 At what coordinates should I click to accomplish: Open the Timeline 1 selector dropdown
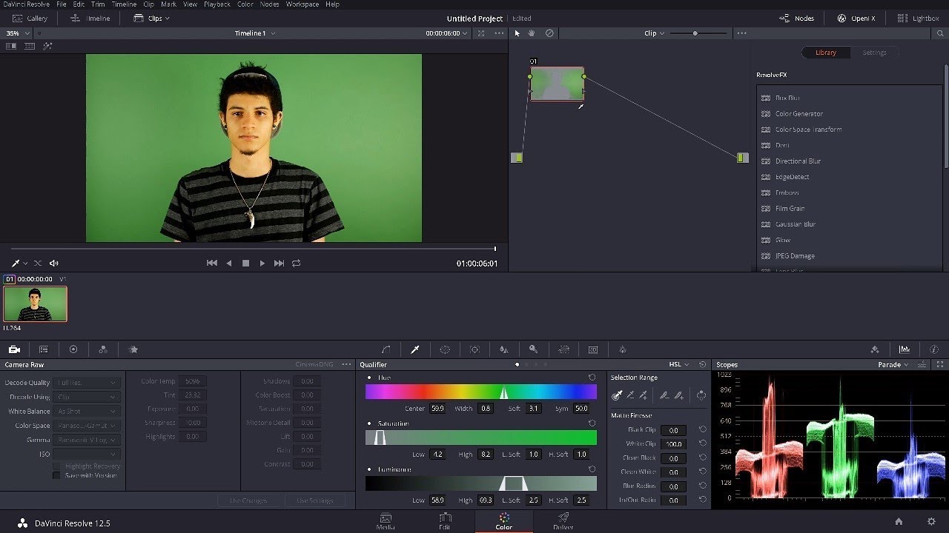tap(255, 33)
